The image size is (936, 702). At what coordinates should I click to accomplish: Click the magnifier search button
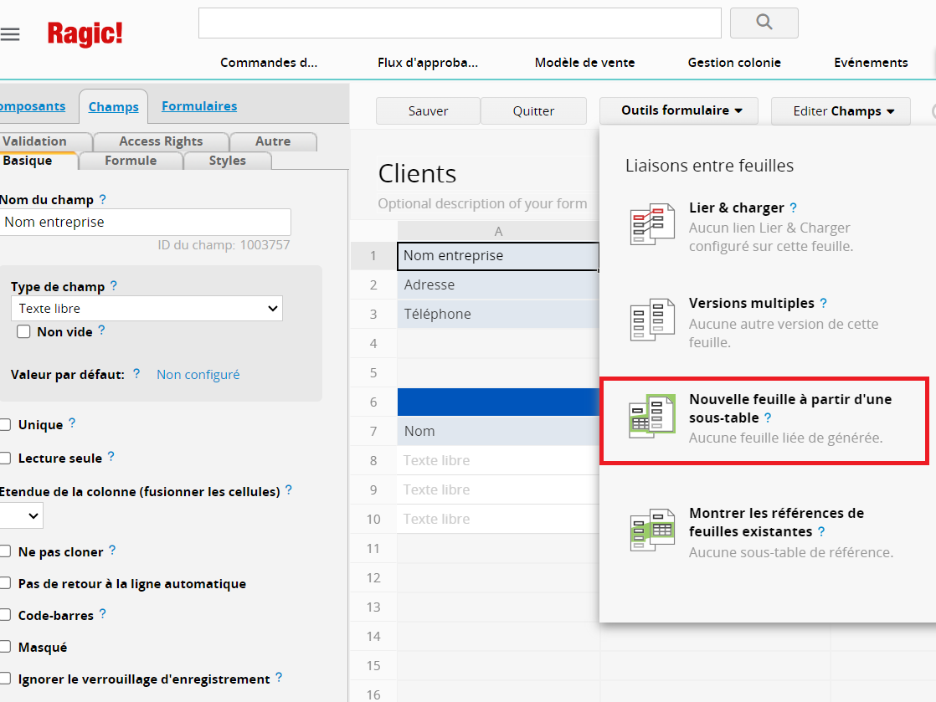(x=764, y=23)
